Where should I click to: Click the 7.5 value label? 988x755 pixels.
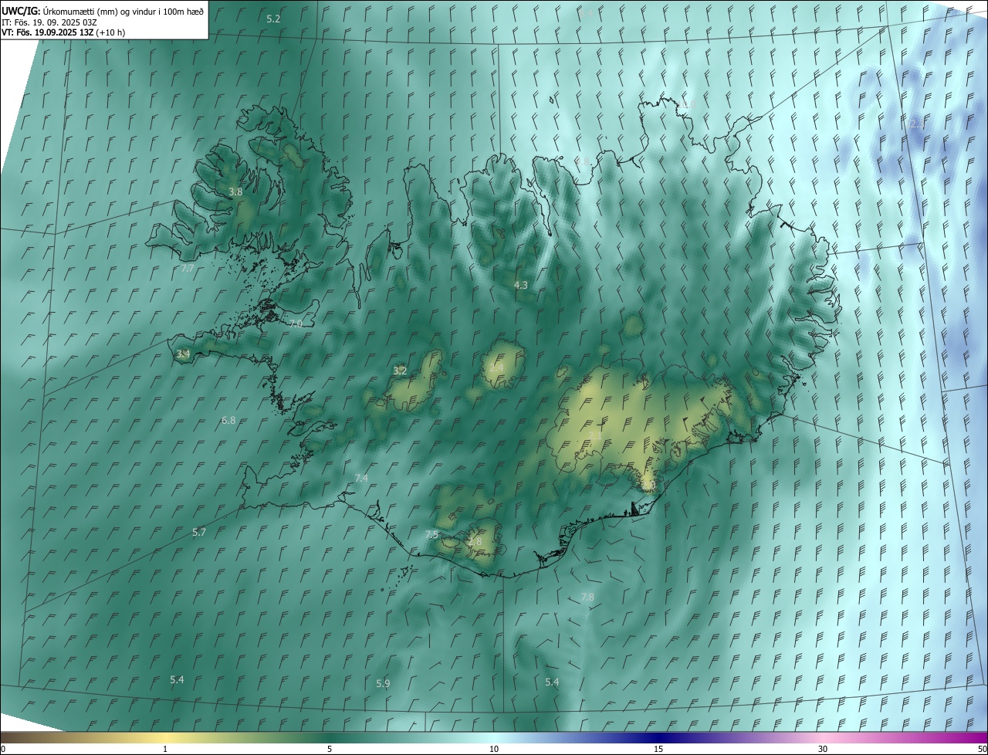tap(432, 535)
